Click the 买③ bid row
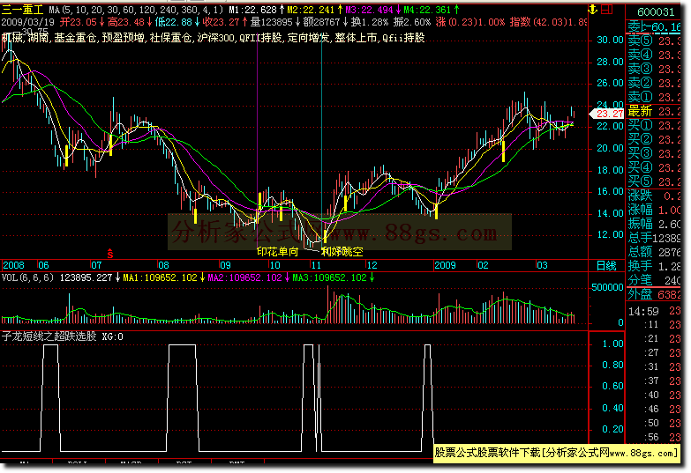The width and height of the screenshot is (691, 473). pos(654,154)
